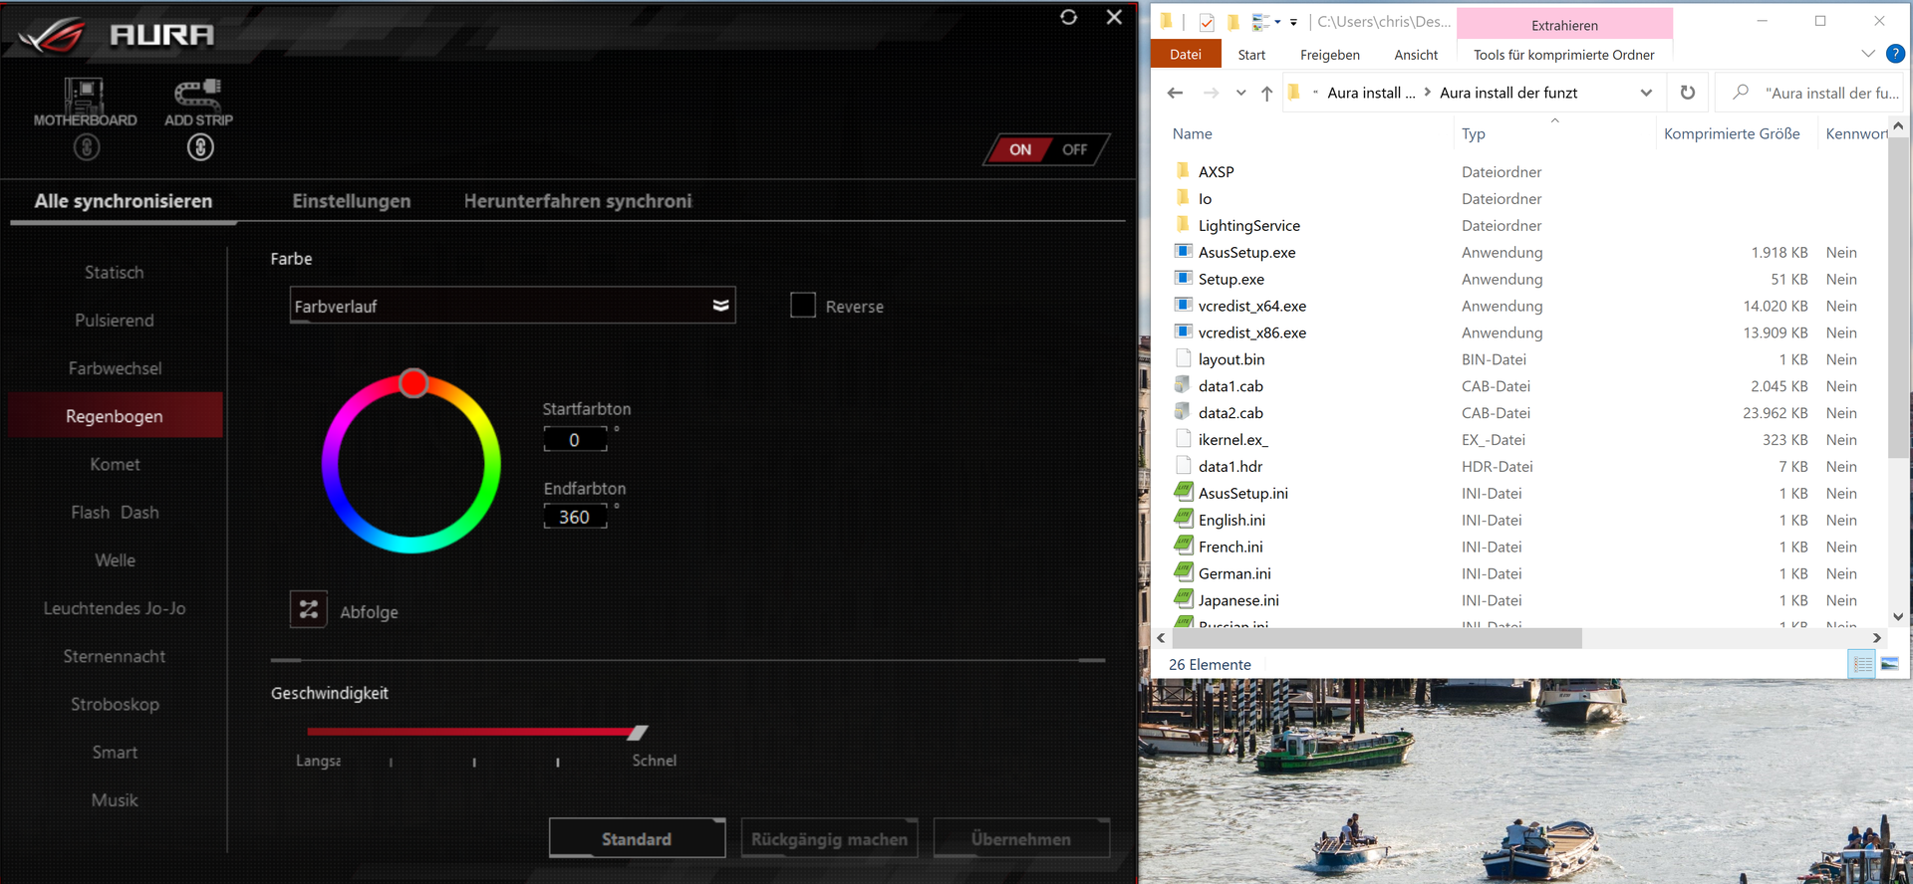Open the Ansicht ribbon tab
Screen dimensions: 1913x884
1416,55
